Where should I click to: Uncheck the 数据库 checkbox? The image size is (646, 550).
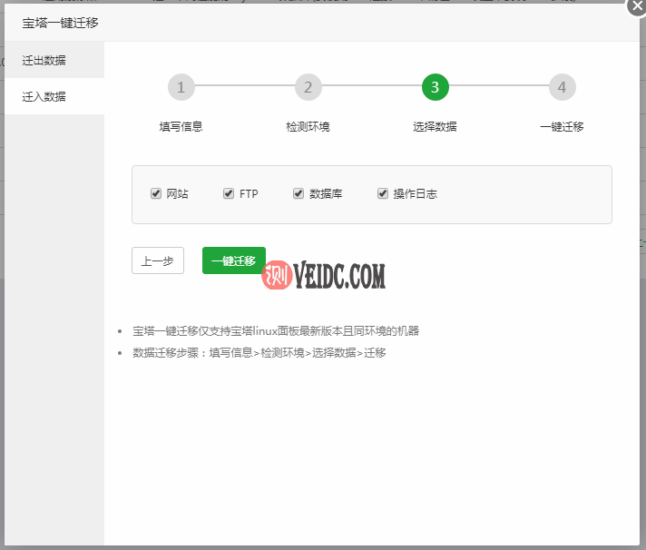tap(299, 193)
